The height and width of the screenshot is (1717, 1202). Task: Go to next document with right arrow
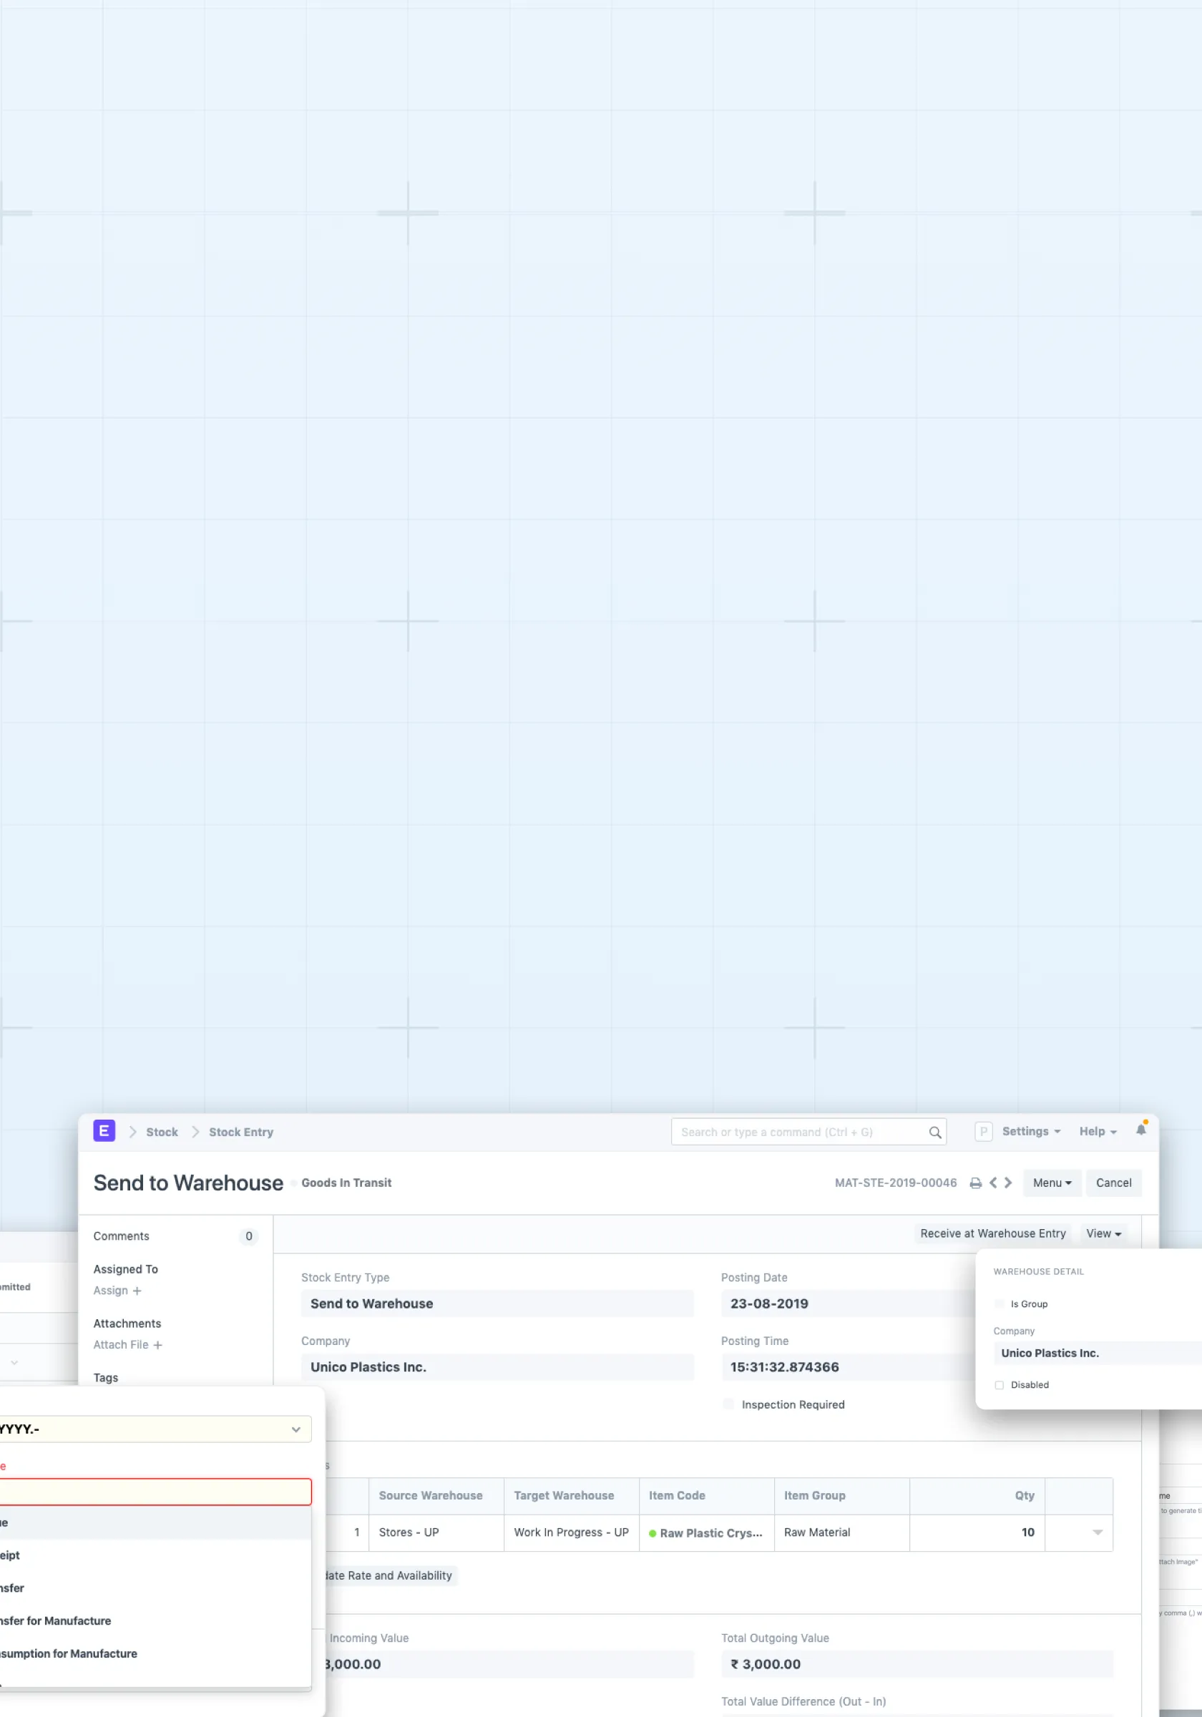1008,1183
